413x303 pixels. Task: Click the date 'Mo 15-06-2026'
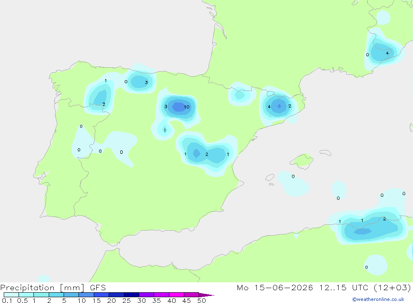click(275, 287)
